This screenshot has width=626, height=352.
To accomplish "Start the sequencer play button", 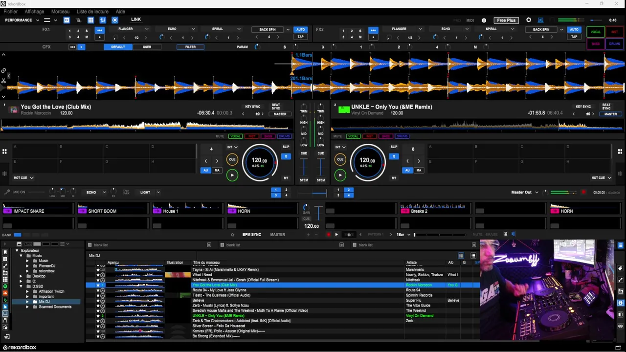I will [336, 235].
